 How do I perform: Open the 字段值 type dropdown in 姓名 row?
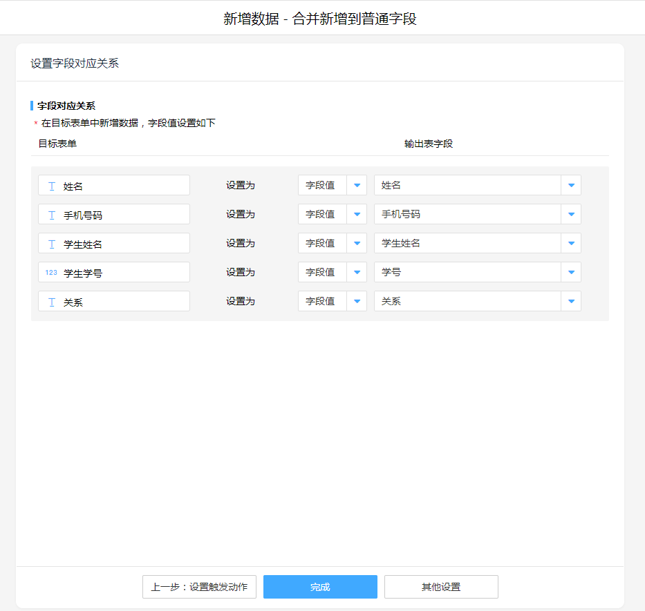coord(357,185)
